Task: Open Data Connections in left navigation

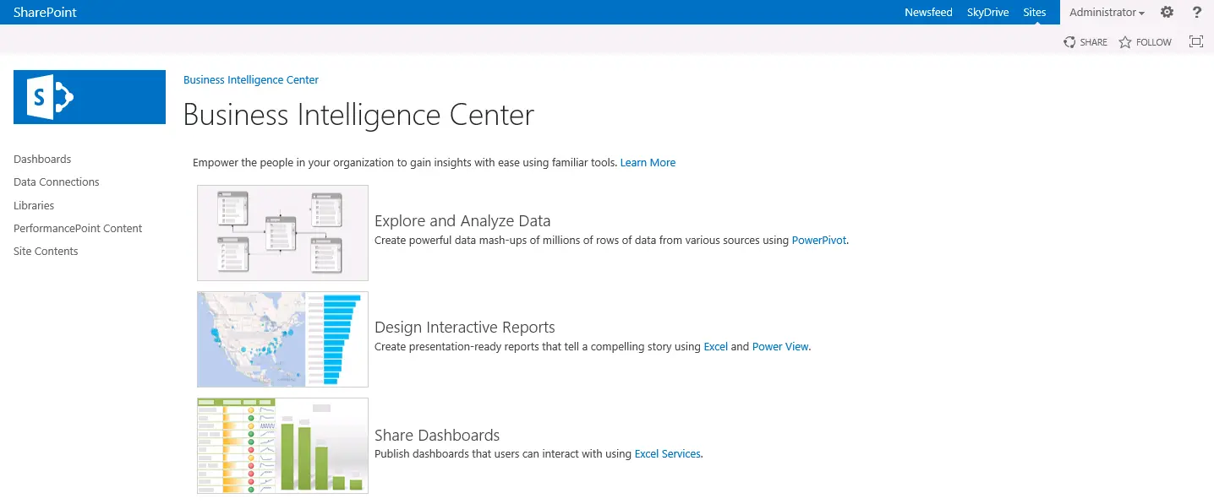Action: (x=57, y=182)
